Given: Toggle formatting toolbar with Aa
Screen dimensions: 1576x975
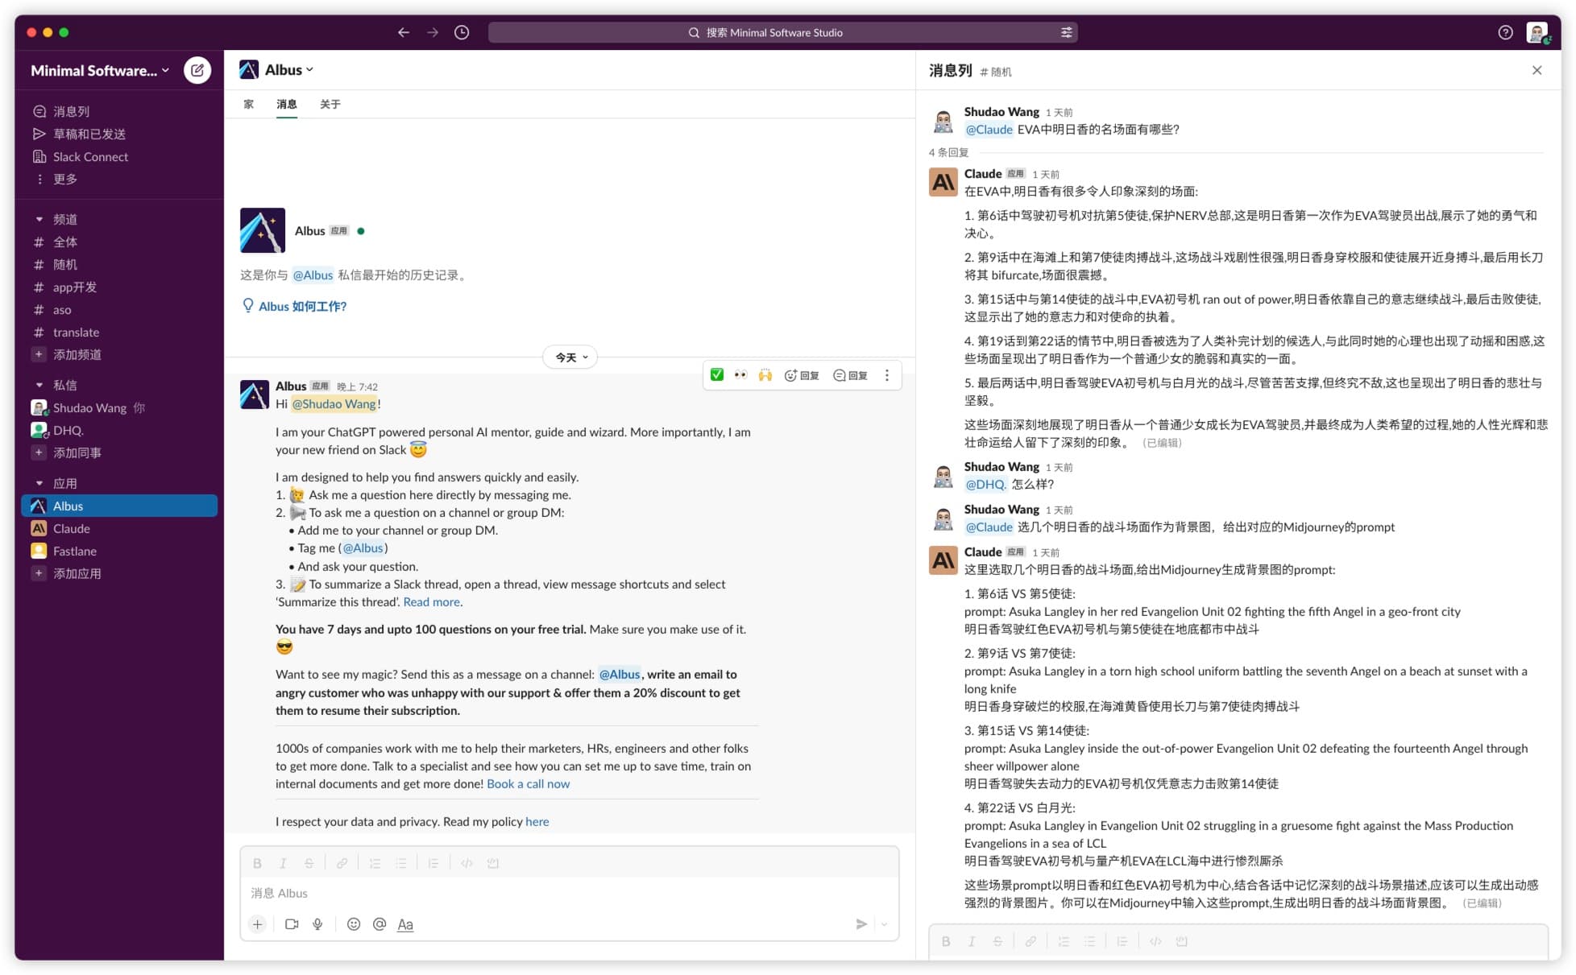Looking at the screenshot, I should point(405,924).
